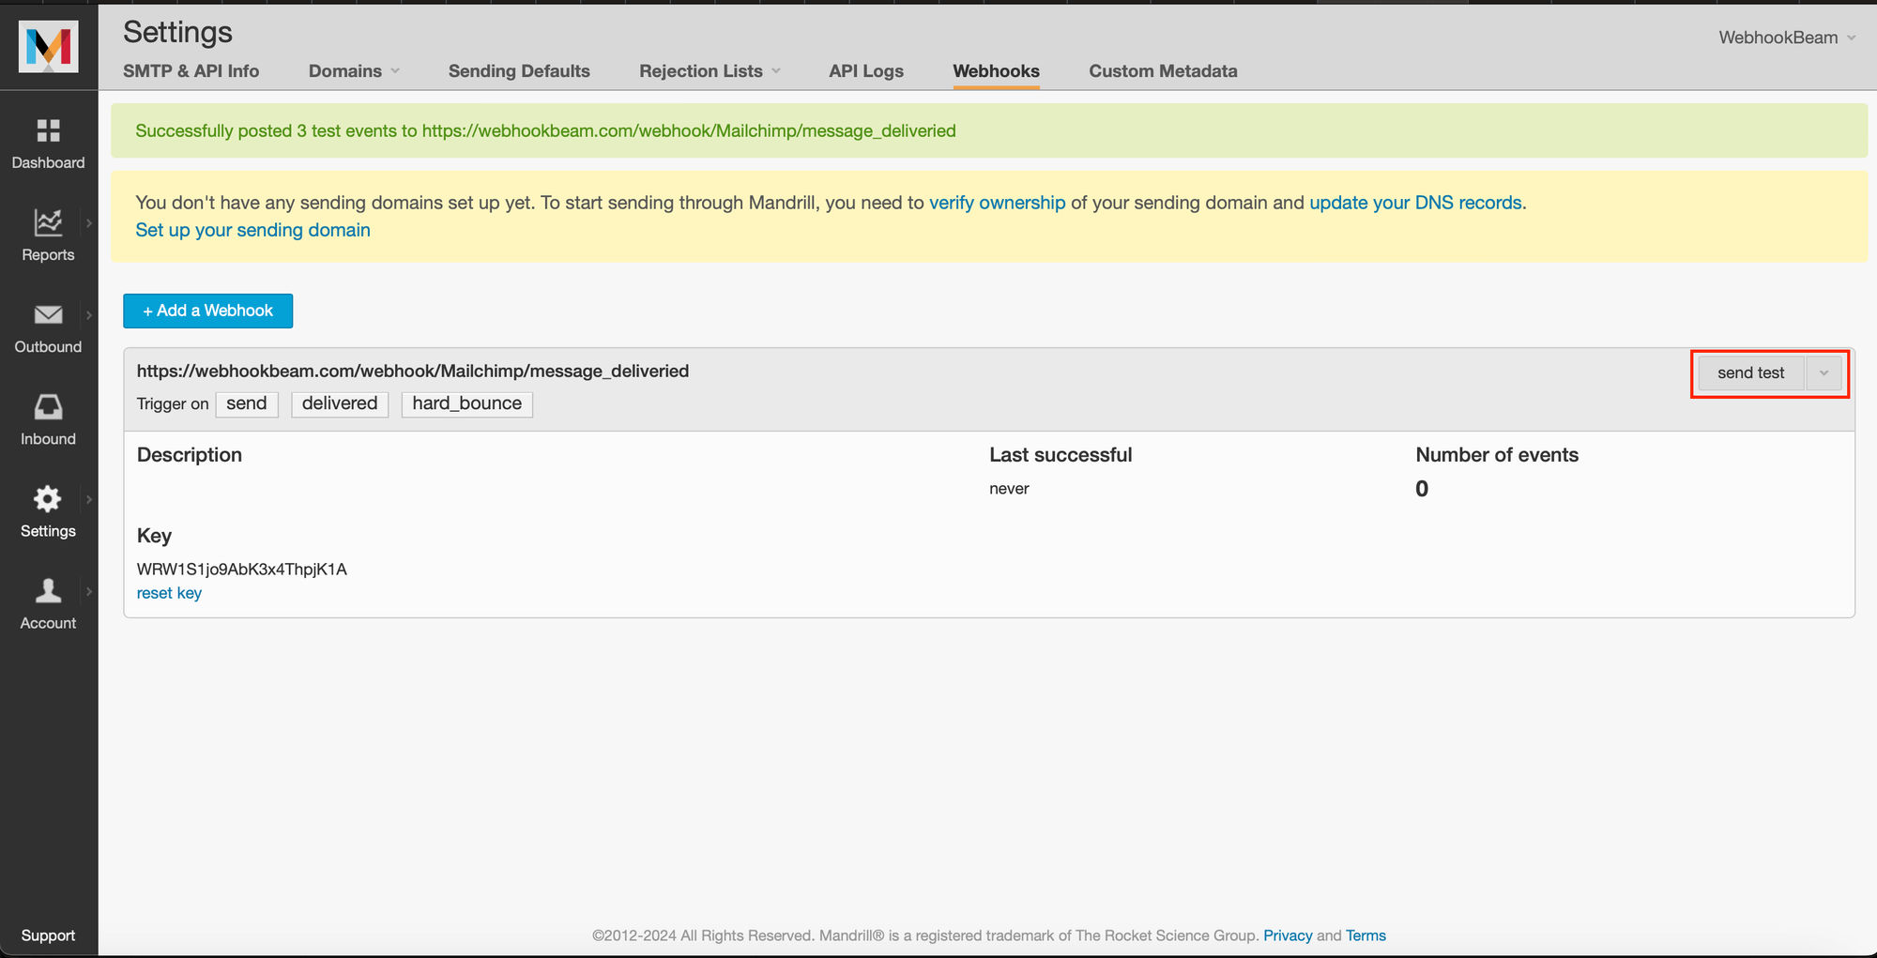This screenshot has height=958, width=1877.
Task: Switch to the SMTP & API Info tab
Action: pos(191,71)
